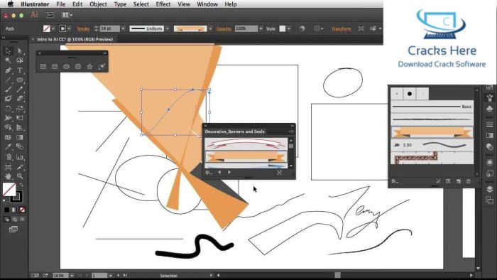
Task: Set paint mode to None
Action: [22, 210]
